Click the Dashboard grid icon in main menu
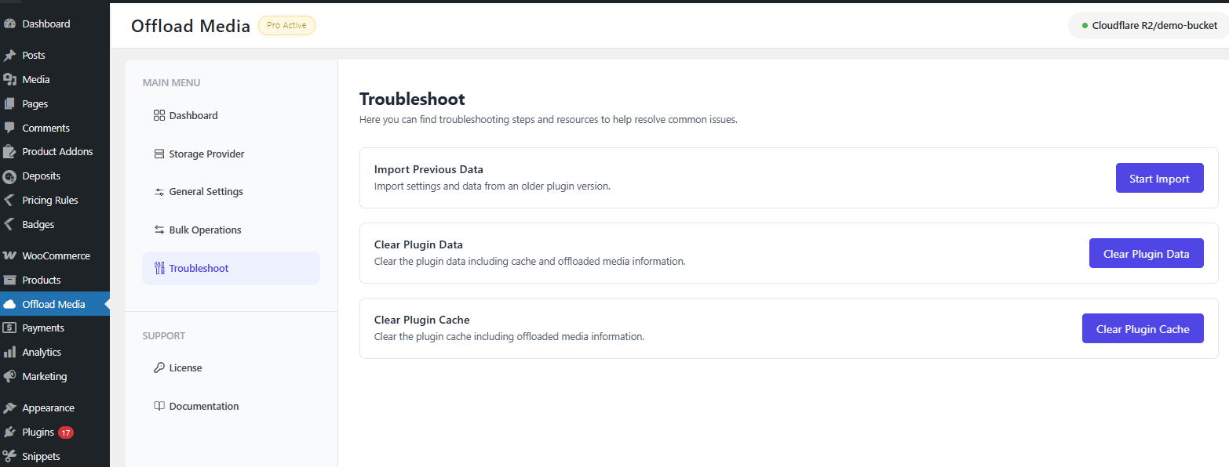Screen dimensions: 1229x467 tap(159, 116)
